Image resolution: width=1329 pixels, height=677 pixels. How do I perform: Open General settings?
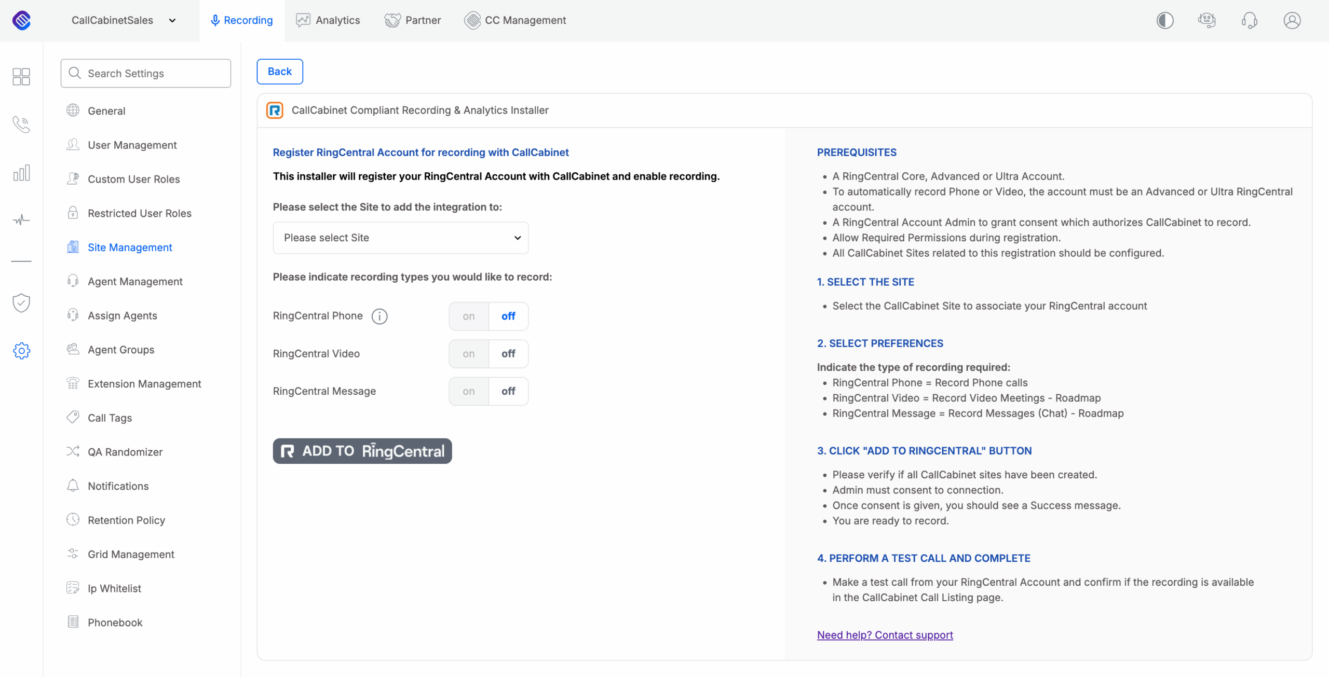[106, 110]
